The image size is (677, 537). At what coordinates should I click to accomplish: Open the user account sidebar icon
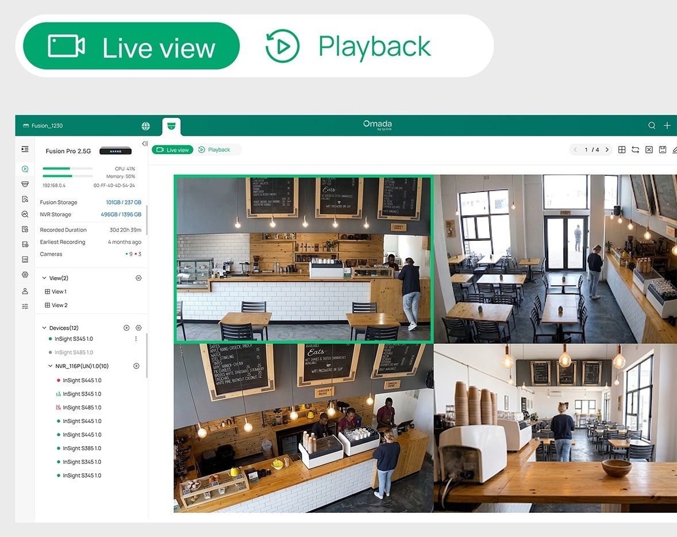pyautogui.click(x=25, y=291)
